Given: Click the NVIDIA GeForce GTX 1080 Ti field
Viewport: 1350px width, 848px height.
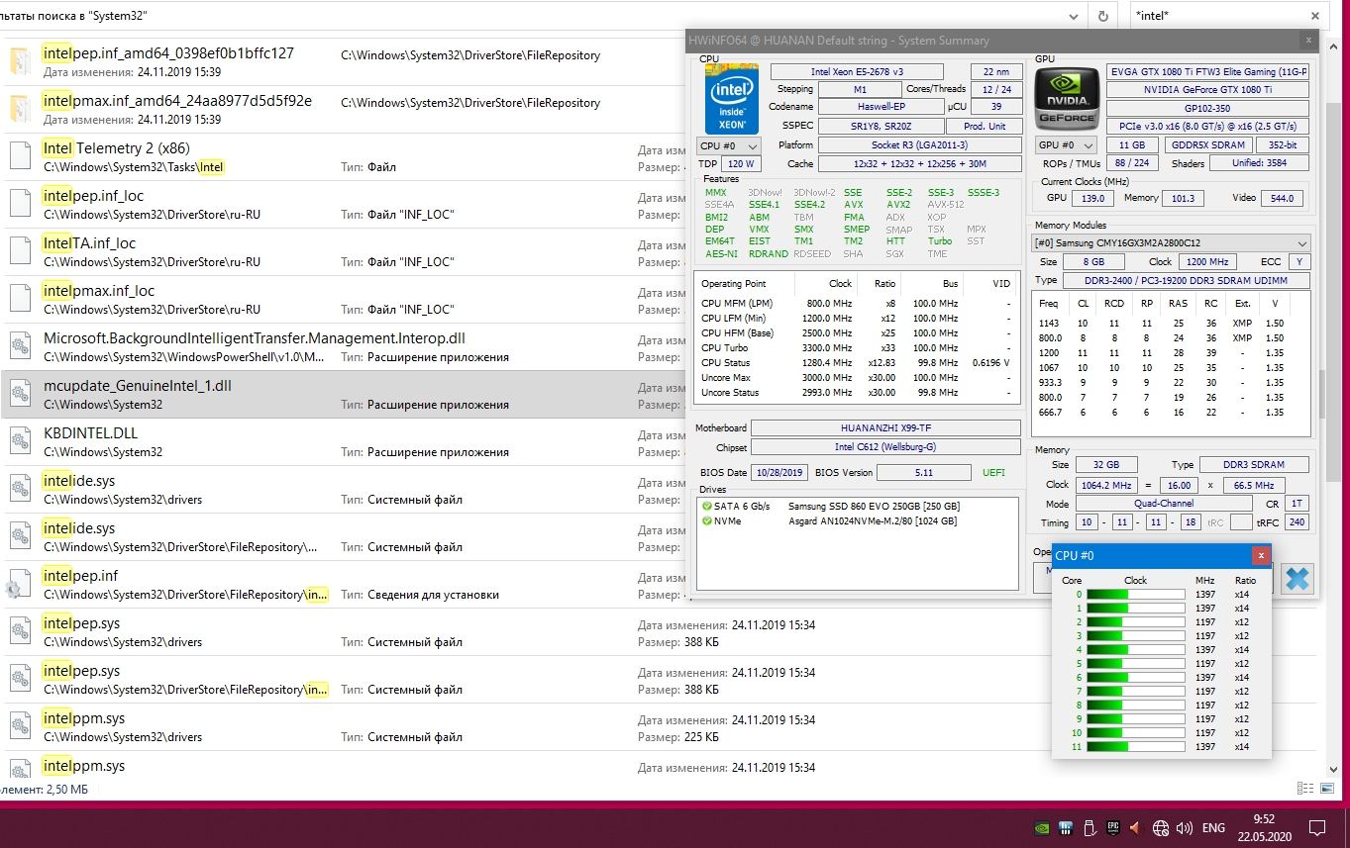Looking at the screenshot, I should click(x=1207, y=90).
